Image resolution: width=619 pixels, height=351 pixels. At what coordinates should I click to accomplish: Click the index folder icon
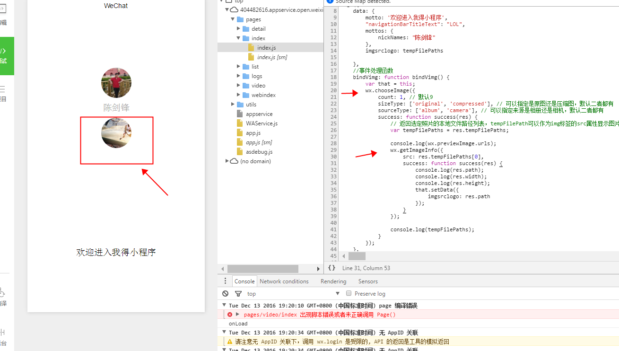coord(246,38)
